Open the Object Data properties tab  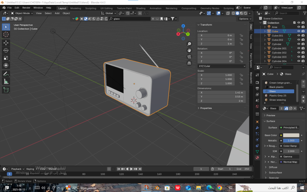[257, 152]
